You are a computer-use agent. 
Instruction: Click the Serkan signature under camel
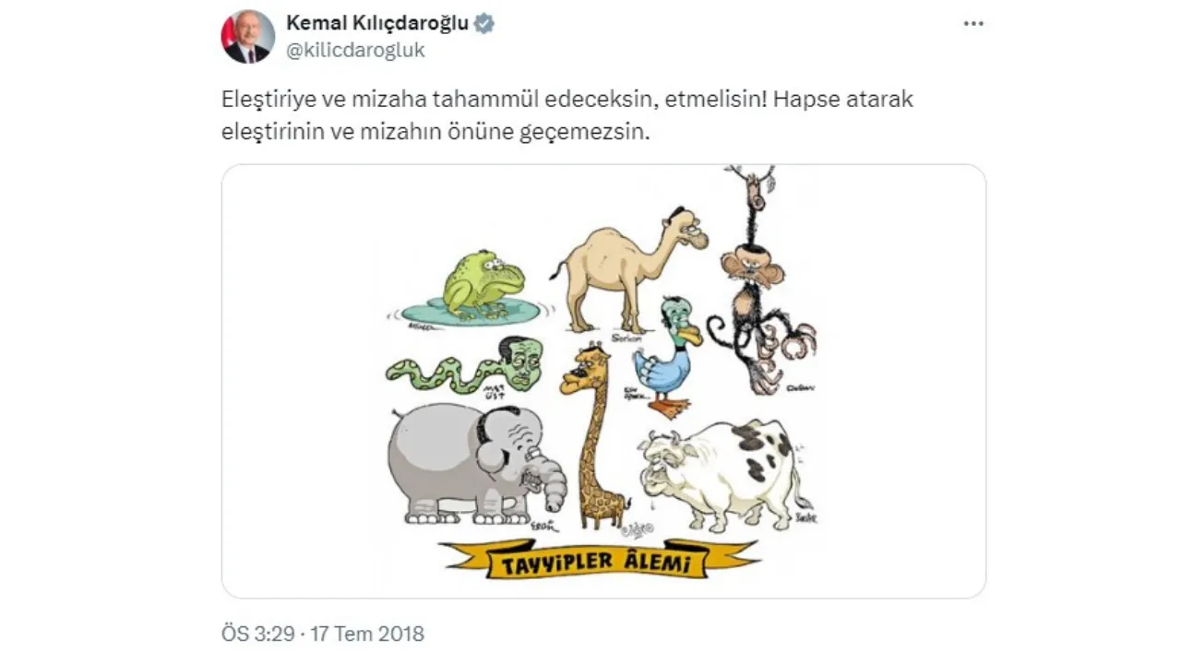point(626,338)
